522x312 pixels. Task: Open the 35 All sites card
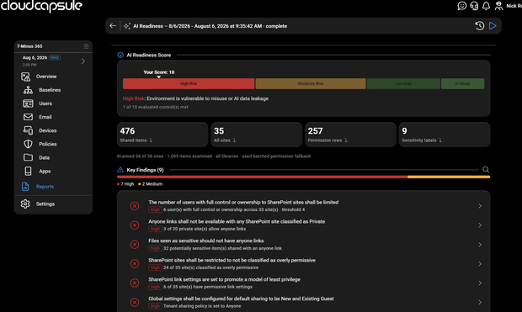click(256, 135)
